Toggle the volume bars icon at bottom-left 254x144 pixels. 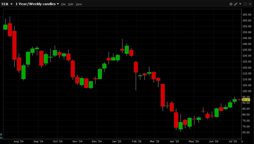coord(1,138)
